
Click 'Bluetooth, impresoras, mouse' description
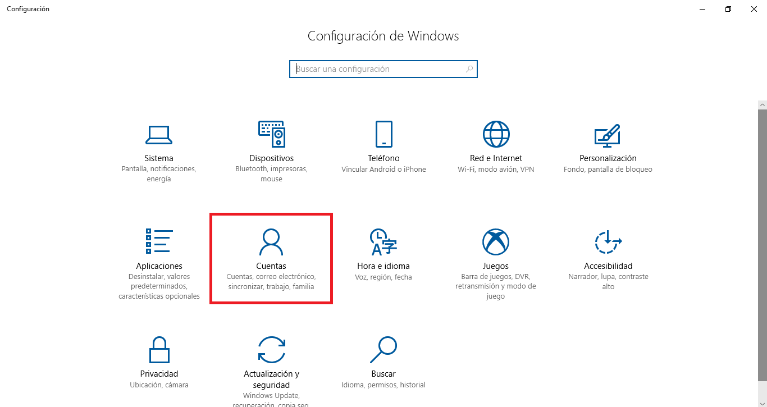click(272, 174)
